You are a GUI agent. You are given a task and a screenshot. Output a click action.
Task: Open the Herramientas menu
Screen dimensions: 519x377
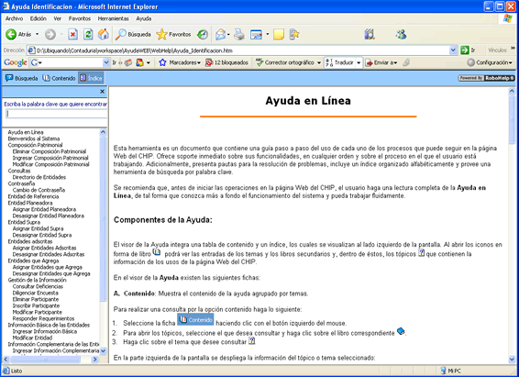coord(113,18)
